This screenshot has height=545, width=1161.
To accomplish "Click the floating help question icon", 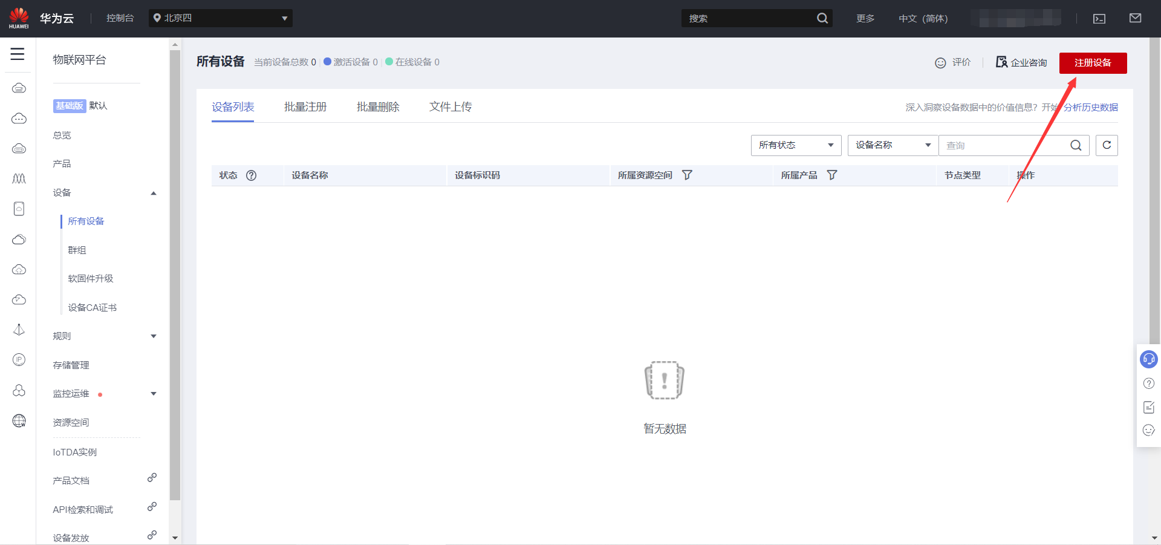I will (1149, 383).
